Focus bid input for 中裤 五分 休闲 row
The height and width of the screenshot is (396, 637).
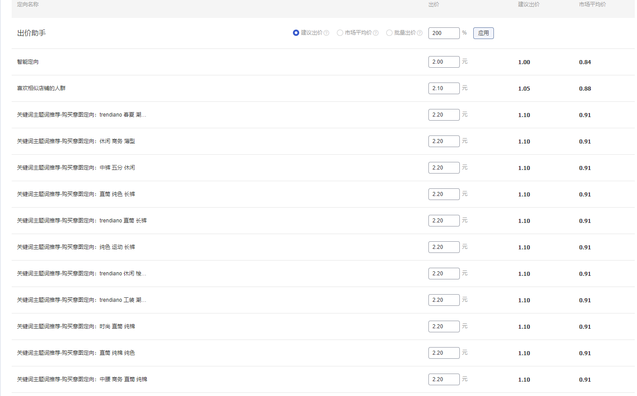[x=444, y=168]
